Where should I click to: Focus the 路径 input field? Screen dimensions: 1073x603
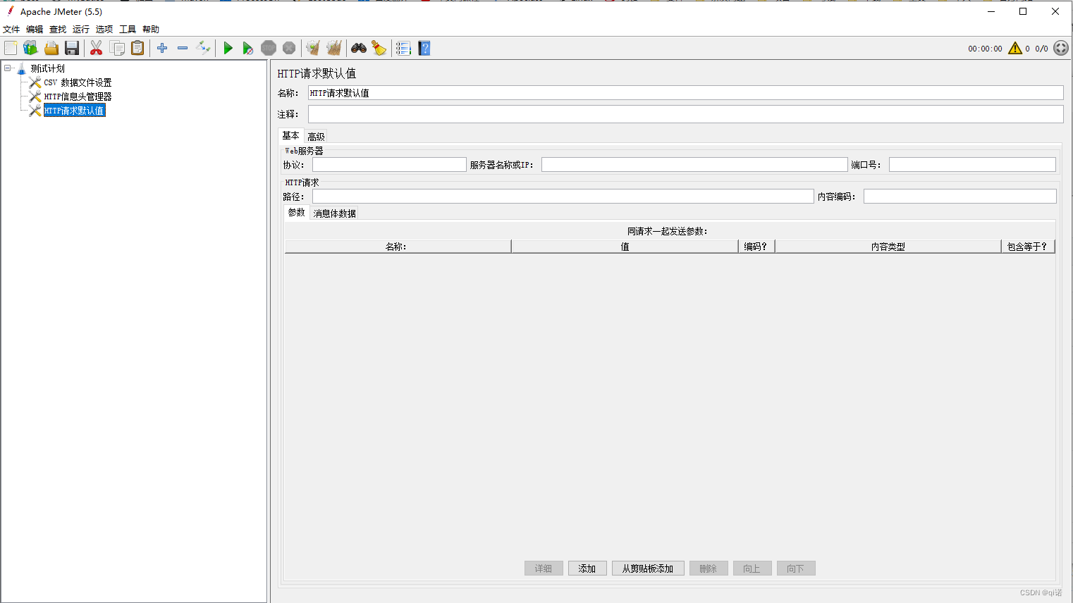click(x=563, y=197)
